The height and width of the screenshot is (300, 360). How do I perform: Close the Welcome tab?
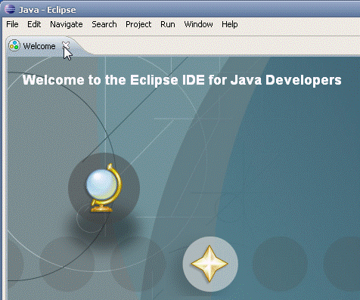(66, 45)
